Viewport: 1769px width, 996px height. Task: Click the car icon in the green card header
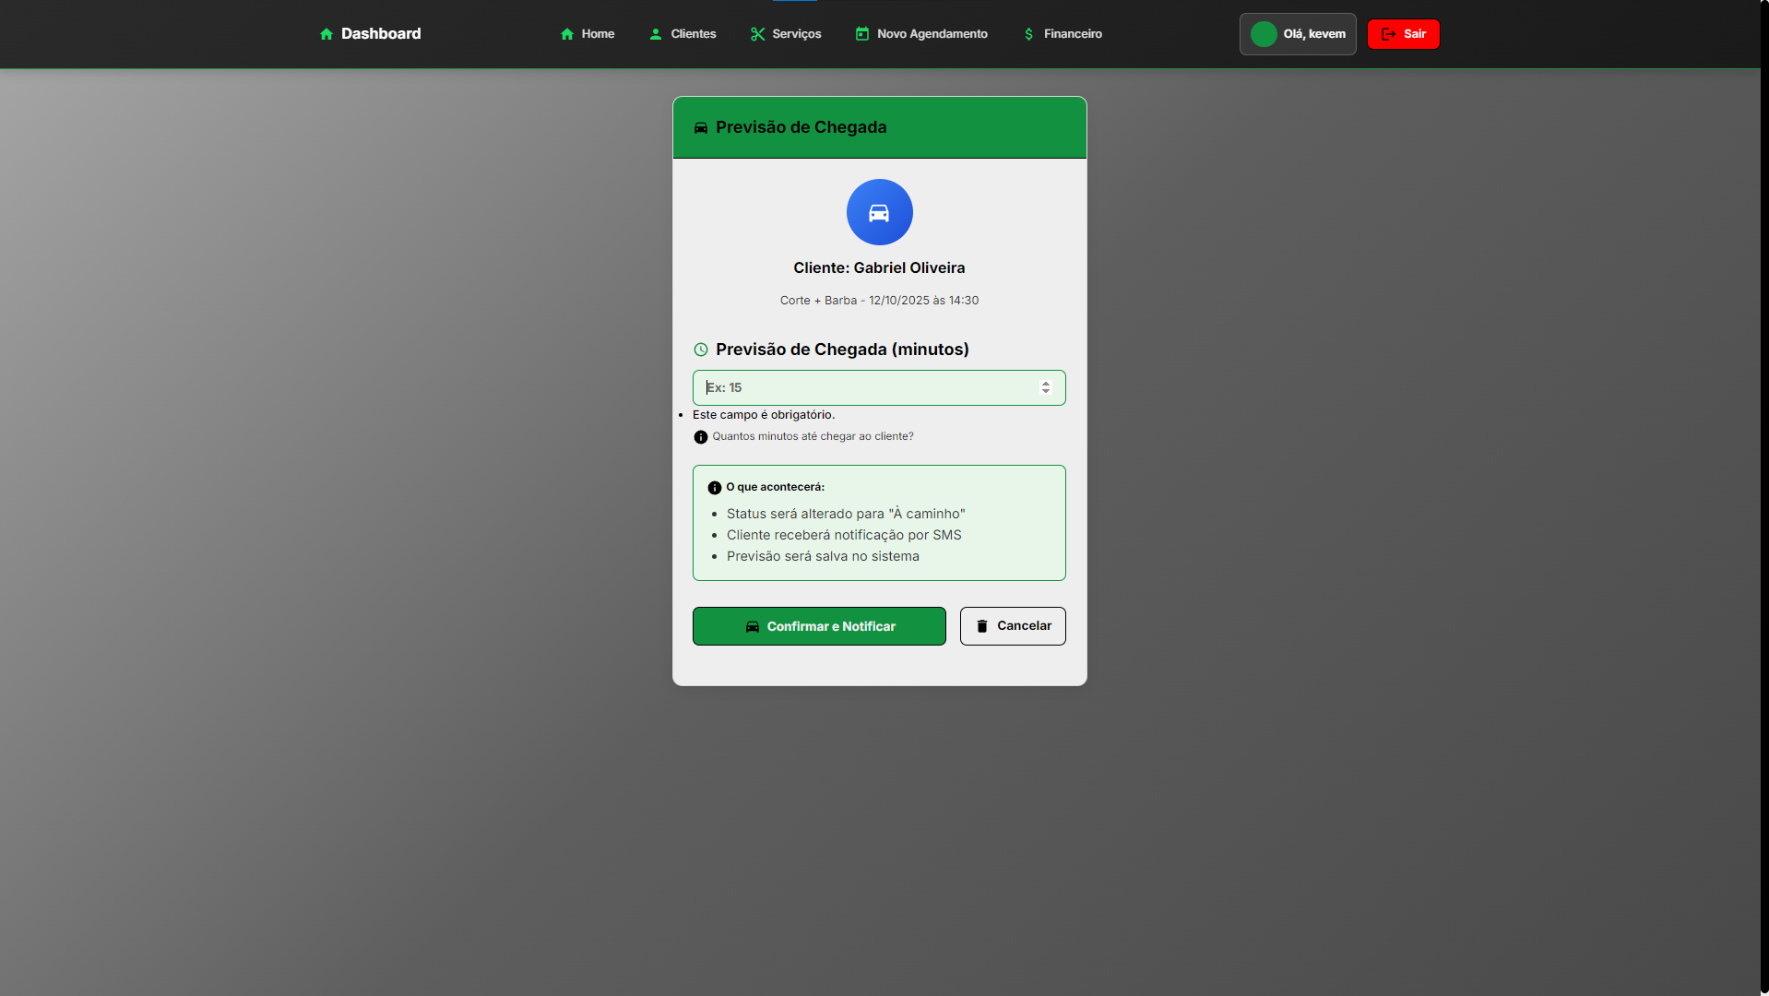(700, 128)
